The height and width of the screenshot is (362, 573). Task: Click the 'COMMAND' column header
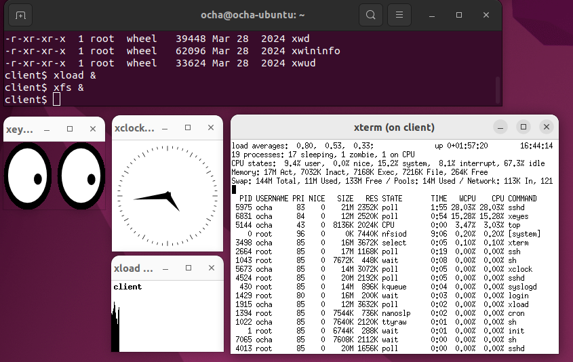[x=522, y=199]
